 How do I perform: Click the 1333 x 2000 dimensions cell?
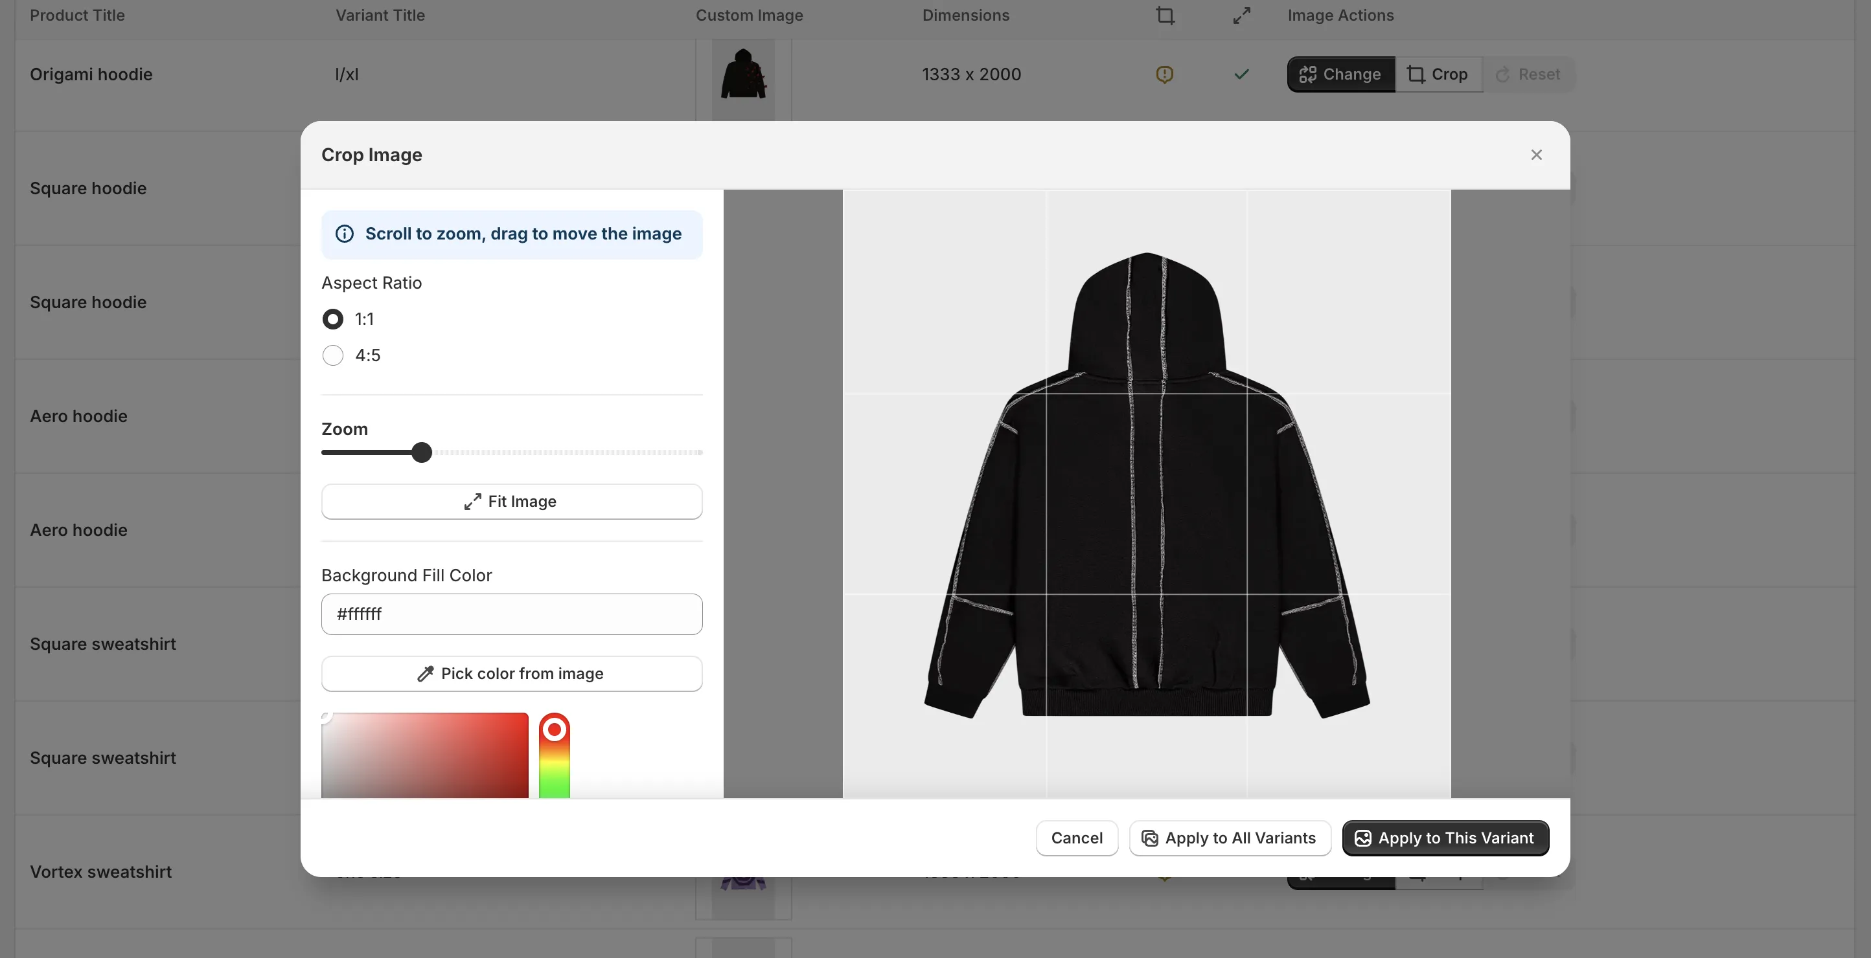tap(971, 74)
